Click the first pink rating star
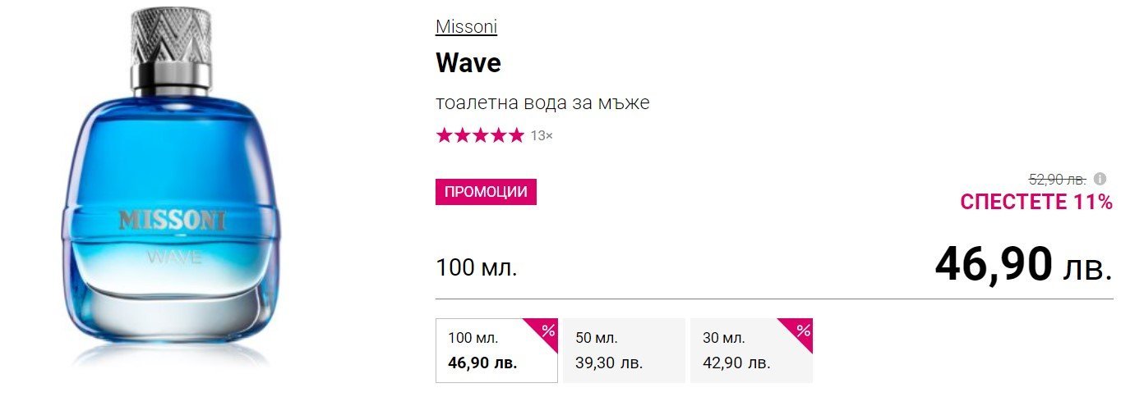This screenshot has width=1130, height=406. [444, 135]
